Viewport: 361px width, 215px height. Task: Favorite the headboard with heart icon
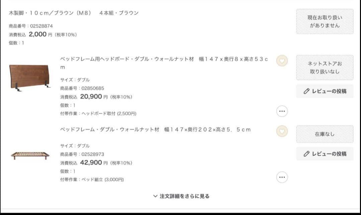(282, 61)
